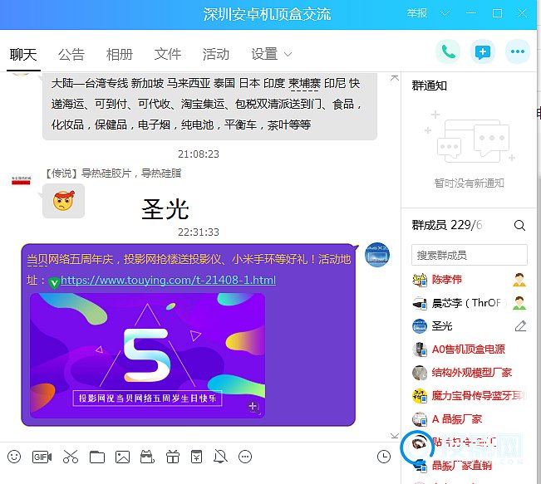Open extra tools circle ellipsis icon
Image resolution: width=541 pixels, height=484 pixels.
point(245,457)
